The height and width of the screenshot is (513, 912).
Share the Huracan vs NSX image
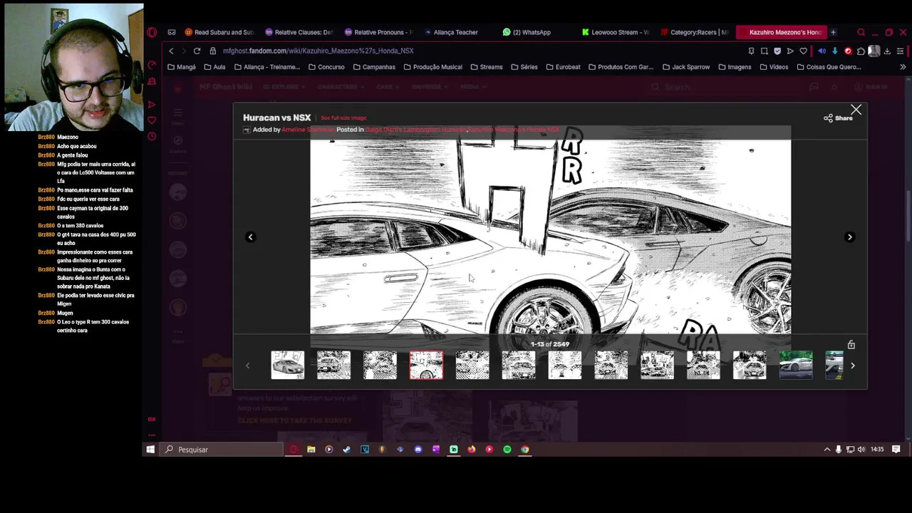pyautogui.click(x=838, y=118)
